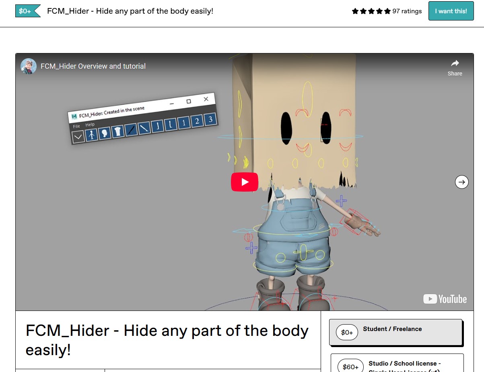Play the YouTube video
The width and height of the screenshot is (484, 372).
click(244, 182)
